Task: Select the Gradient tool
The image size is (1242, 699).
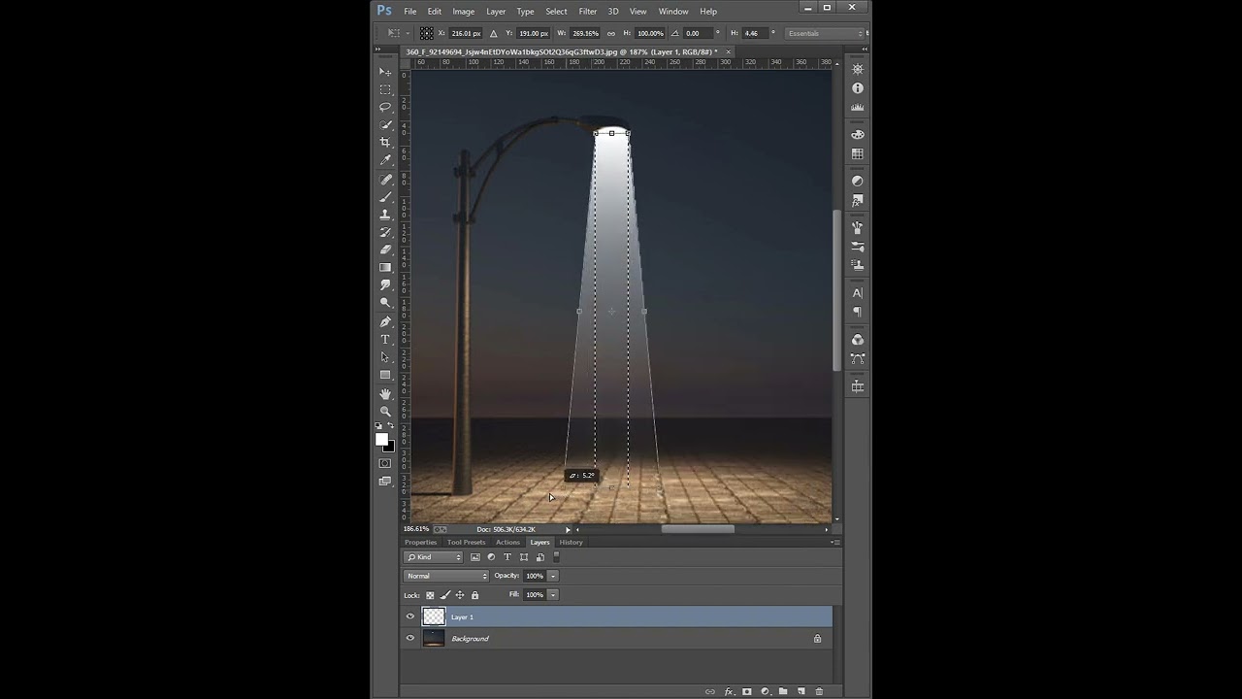Action: click(x=385, y=268)
